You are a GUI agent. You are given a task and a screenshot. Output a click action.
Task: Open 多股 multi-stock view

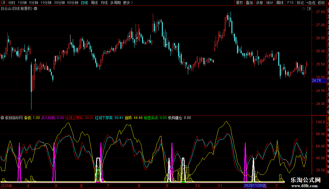point(259,3)
